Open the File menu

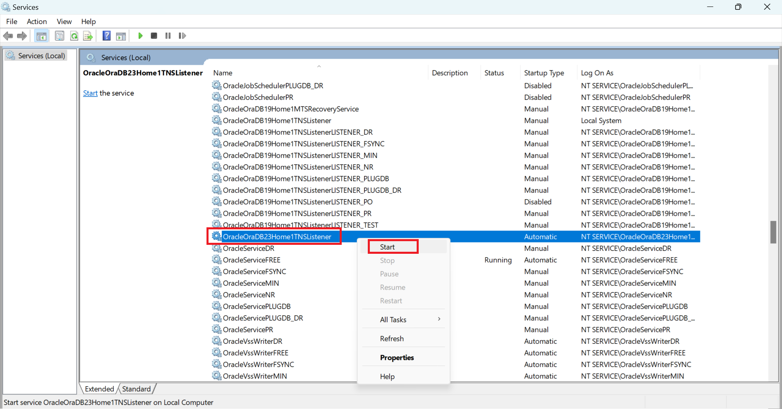coord(12,22)
